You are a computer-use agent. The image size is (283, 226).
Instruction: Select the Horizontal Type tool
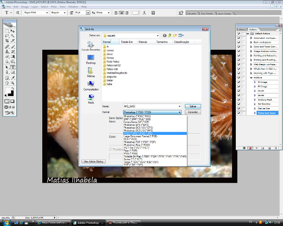click(12, 67)
